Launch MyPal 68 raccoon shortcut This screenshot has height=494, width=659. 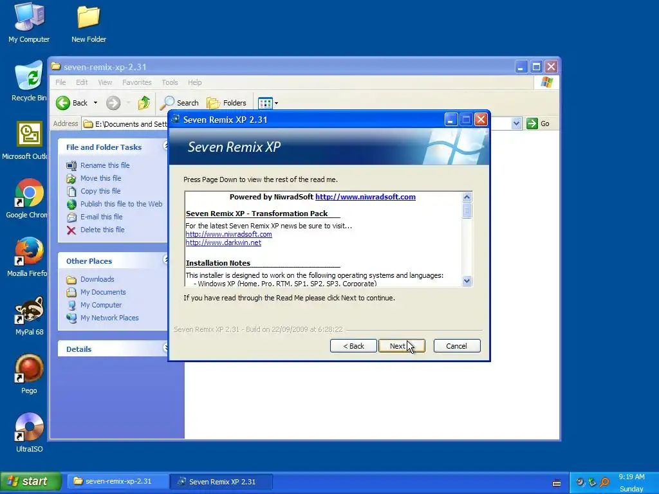(29, 315)
